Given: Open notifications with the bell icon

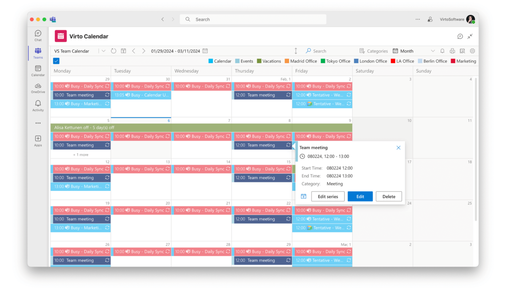Looking at the screenshot, I should click(442, 51).
